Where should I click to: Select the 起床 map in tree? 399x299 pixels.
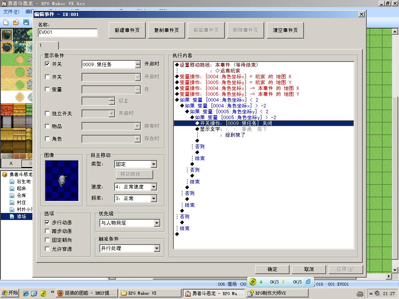[21, 188]
